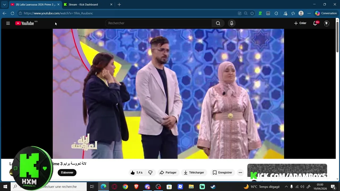Image resolution: width=340 pixels, height=191 pixels.
Task: Go to the YouTube home logo
Action: click(x=24, y=23)
